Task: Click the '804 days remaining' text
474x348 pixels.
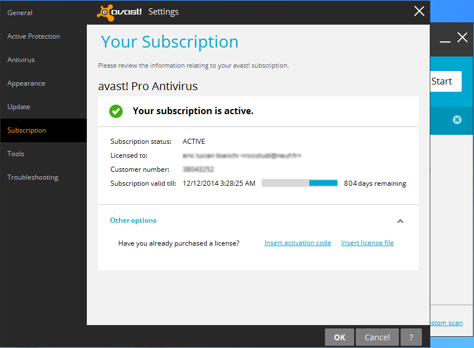Action: pos(375,184)
